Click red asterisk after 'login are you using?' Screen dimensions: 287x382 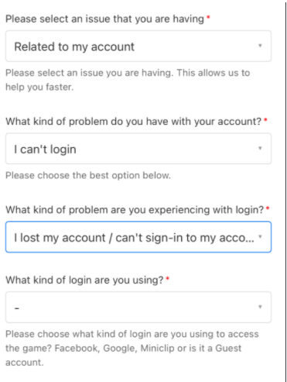tap(168, 278)
